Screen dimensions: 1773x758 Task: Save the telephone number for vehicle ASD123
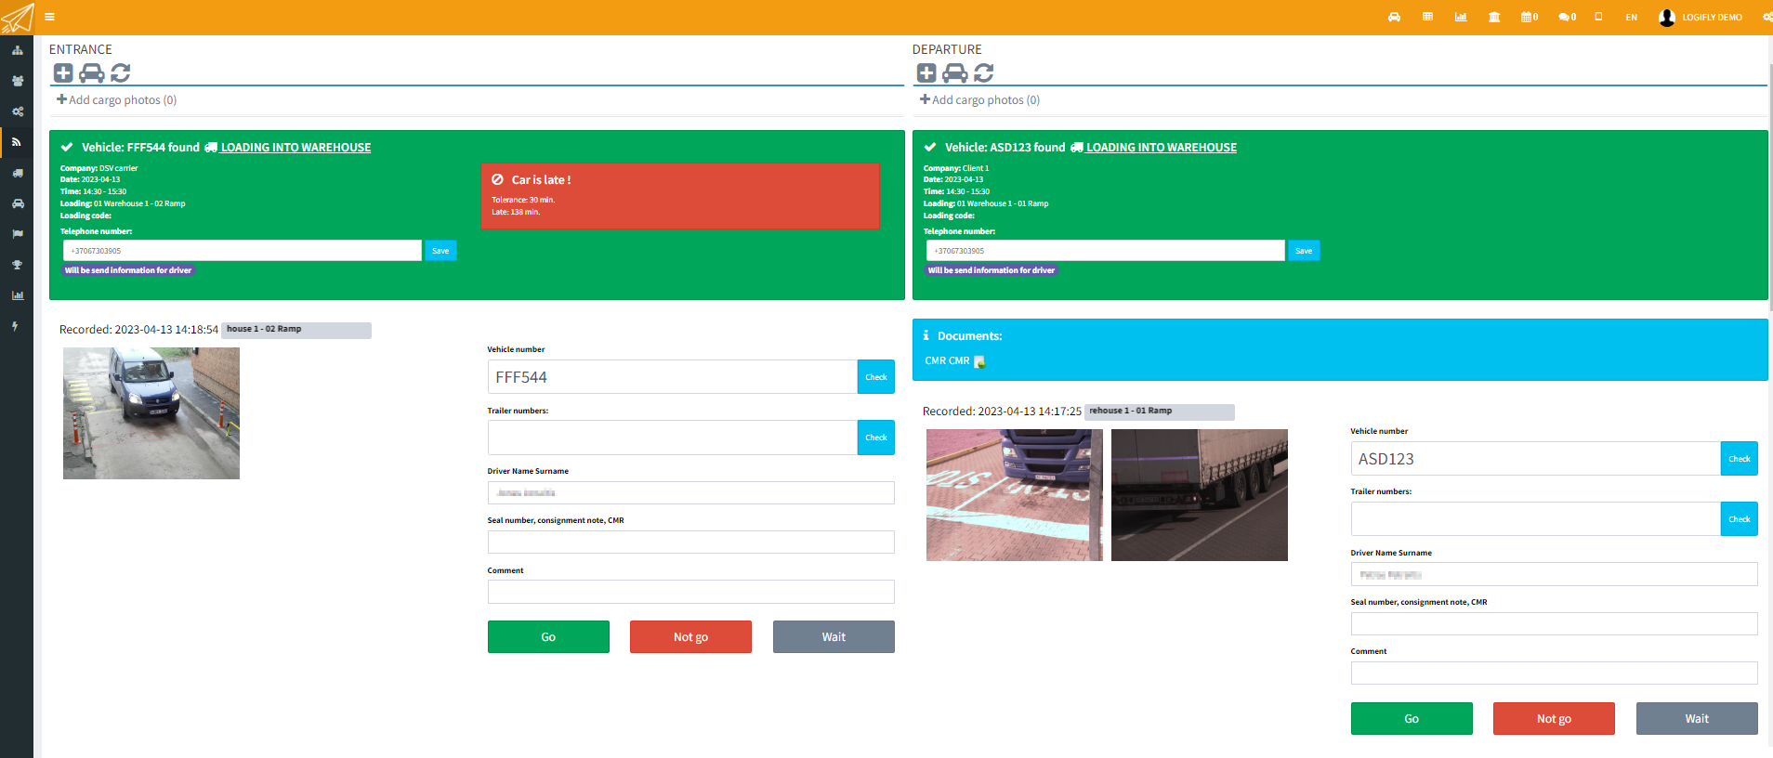tap(1304, 251)
